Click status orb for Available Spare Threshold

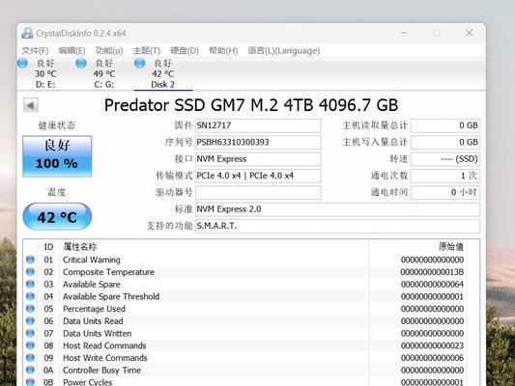[30, 296]
